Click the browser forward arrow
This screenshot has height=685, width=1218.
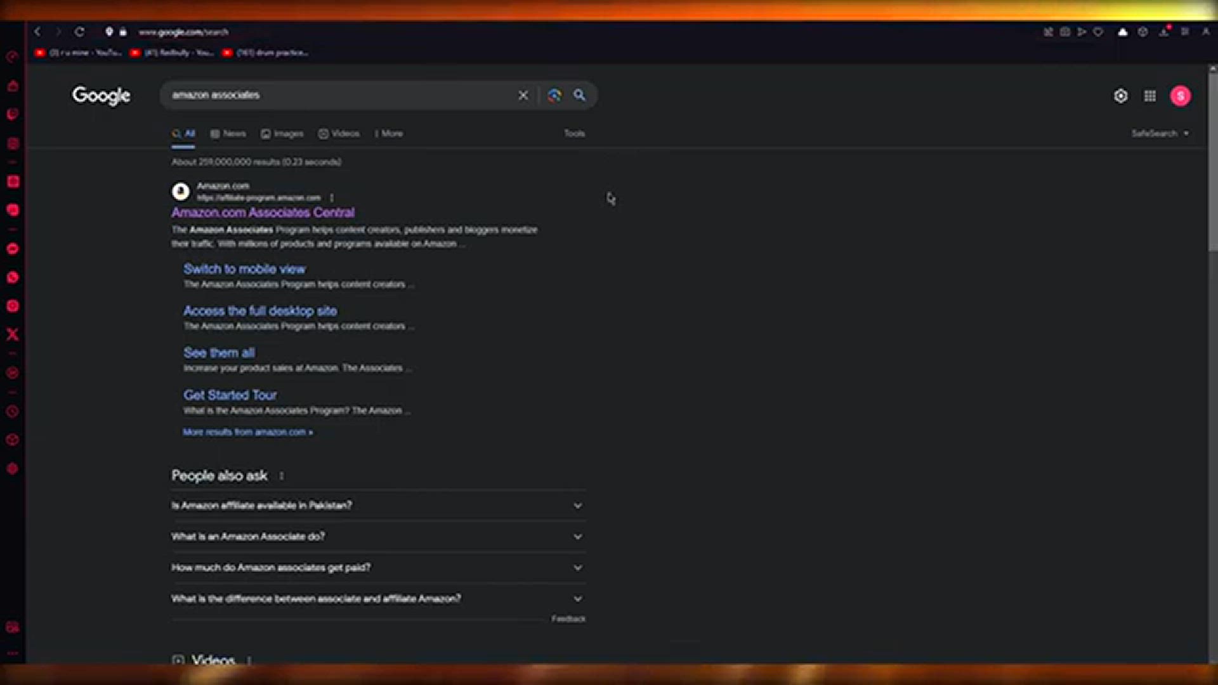58,32
